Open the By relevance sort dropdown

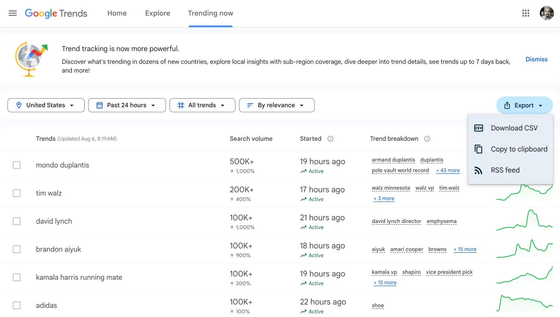click(277, 105)
